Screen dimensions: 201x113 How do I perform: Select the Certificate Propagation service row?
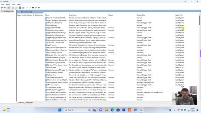point(115,78)
